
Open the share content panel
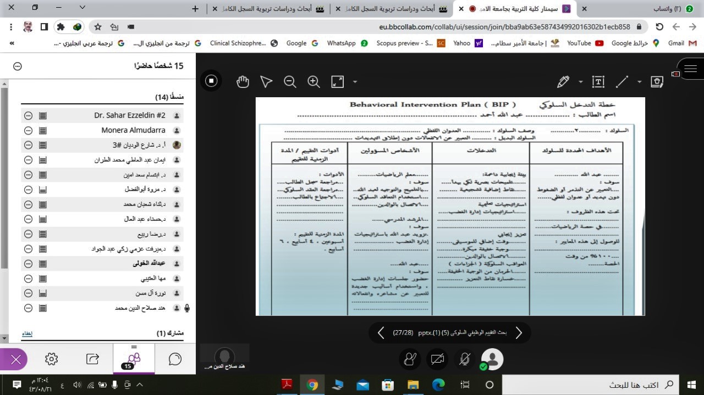pos(92,359)
